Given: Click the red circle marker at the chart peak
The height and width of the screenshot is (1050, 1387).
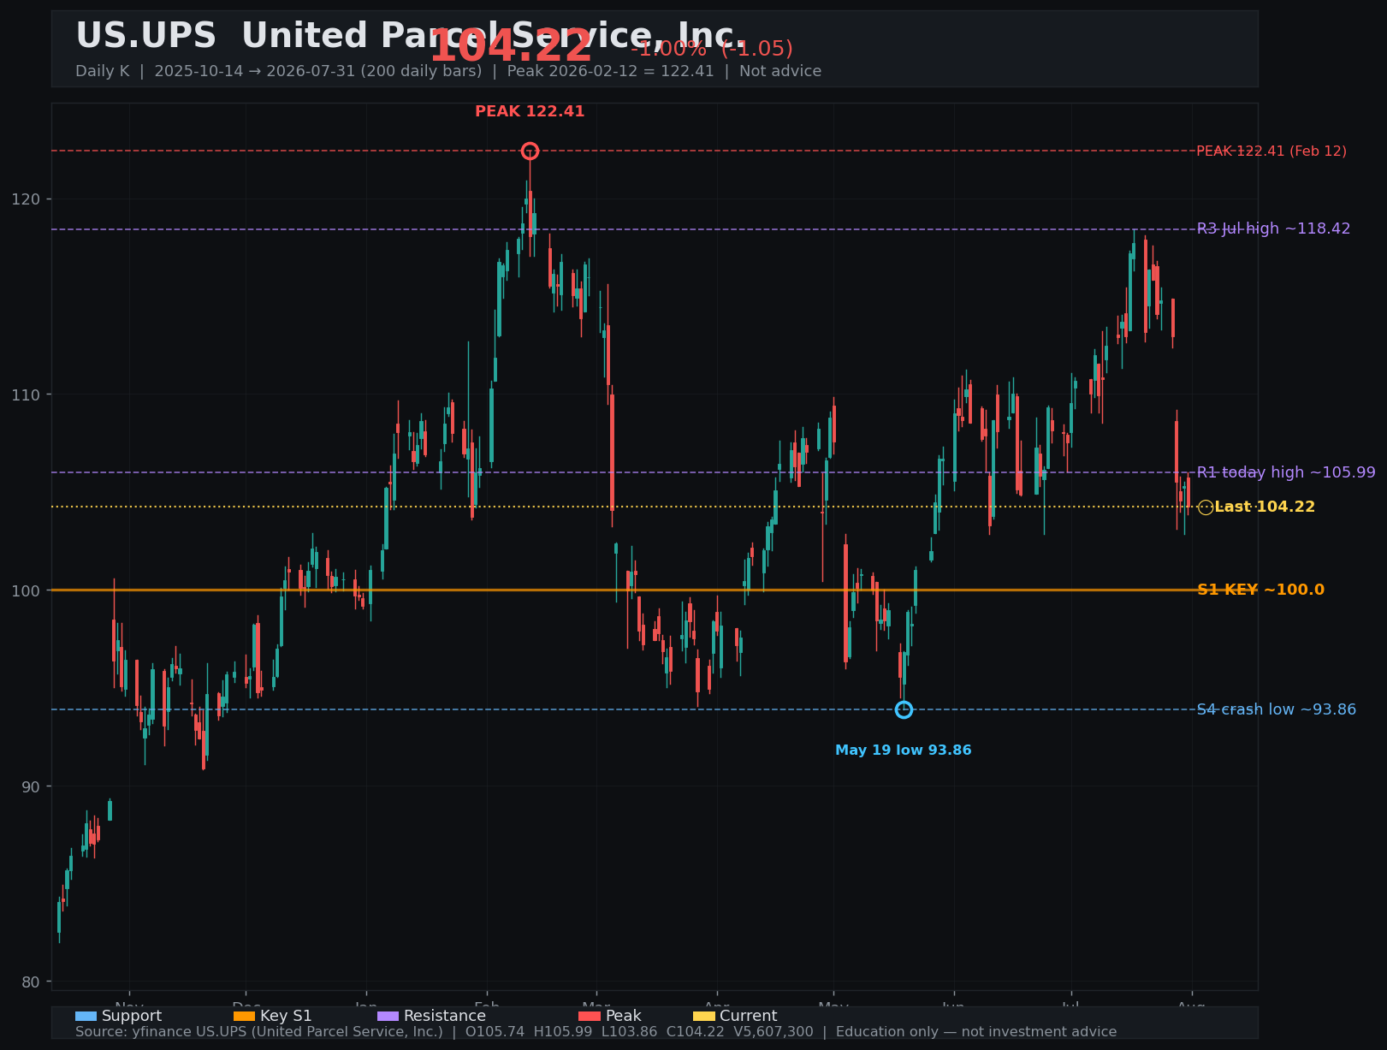Looking at the screenshot, I should [530, 151].
